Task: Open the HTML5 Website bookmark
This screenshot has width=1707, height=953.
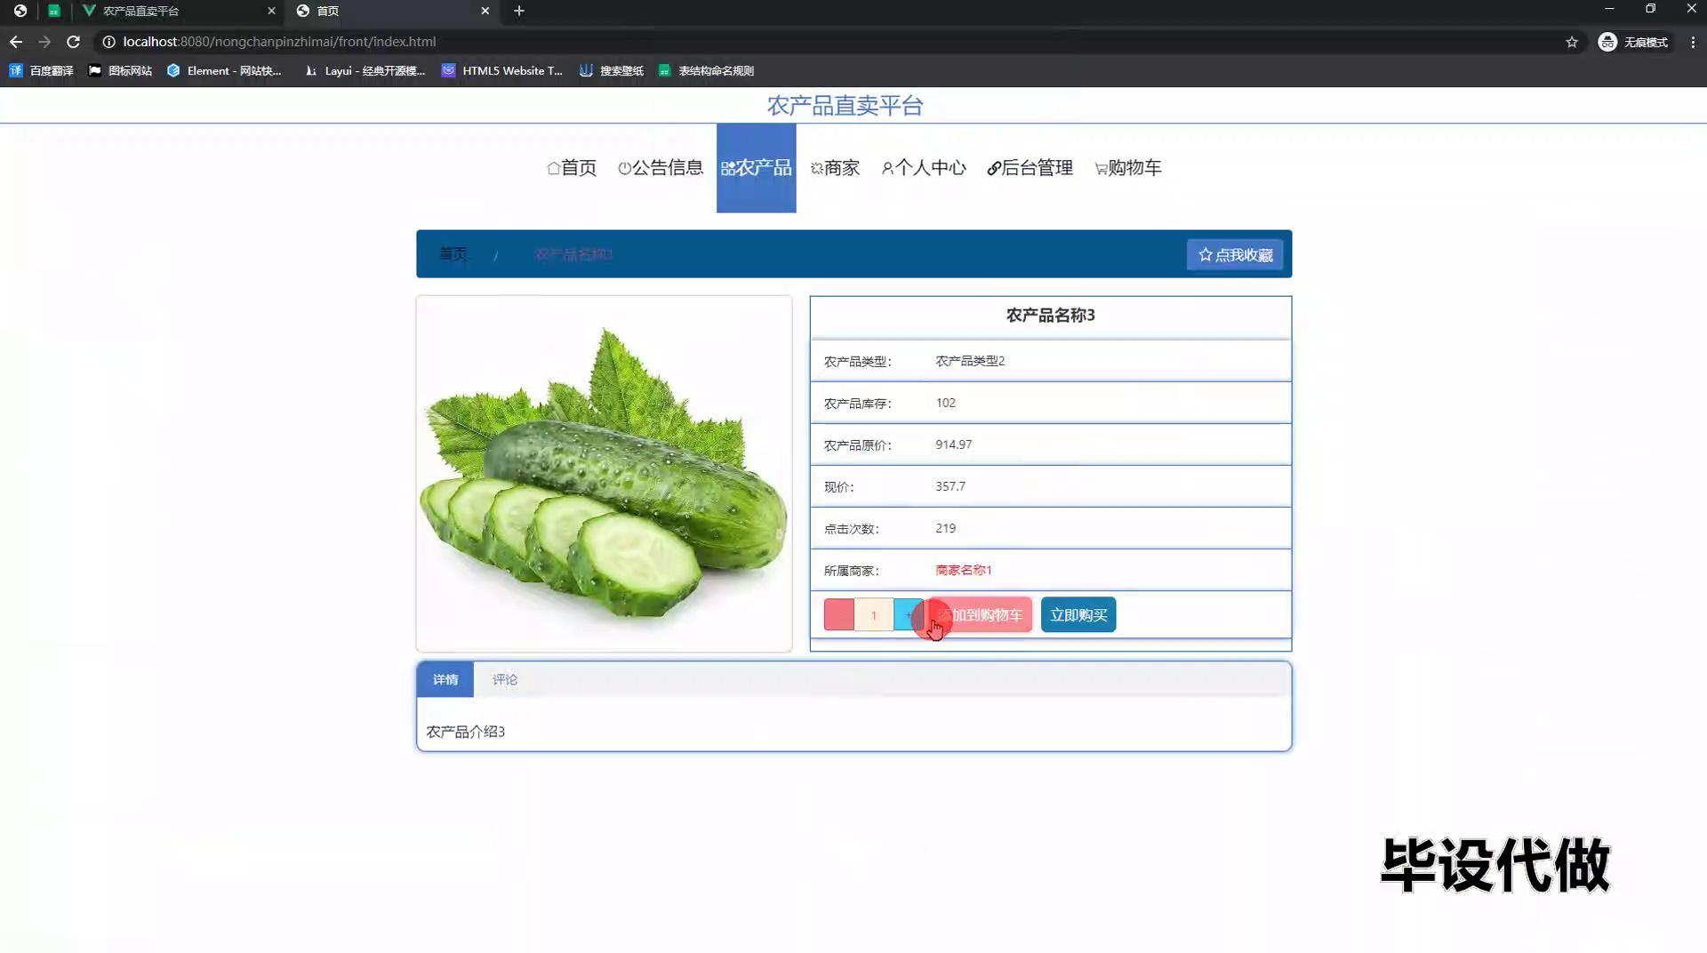Action: [502, 71]
